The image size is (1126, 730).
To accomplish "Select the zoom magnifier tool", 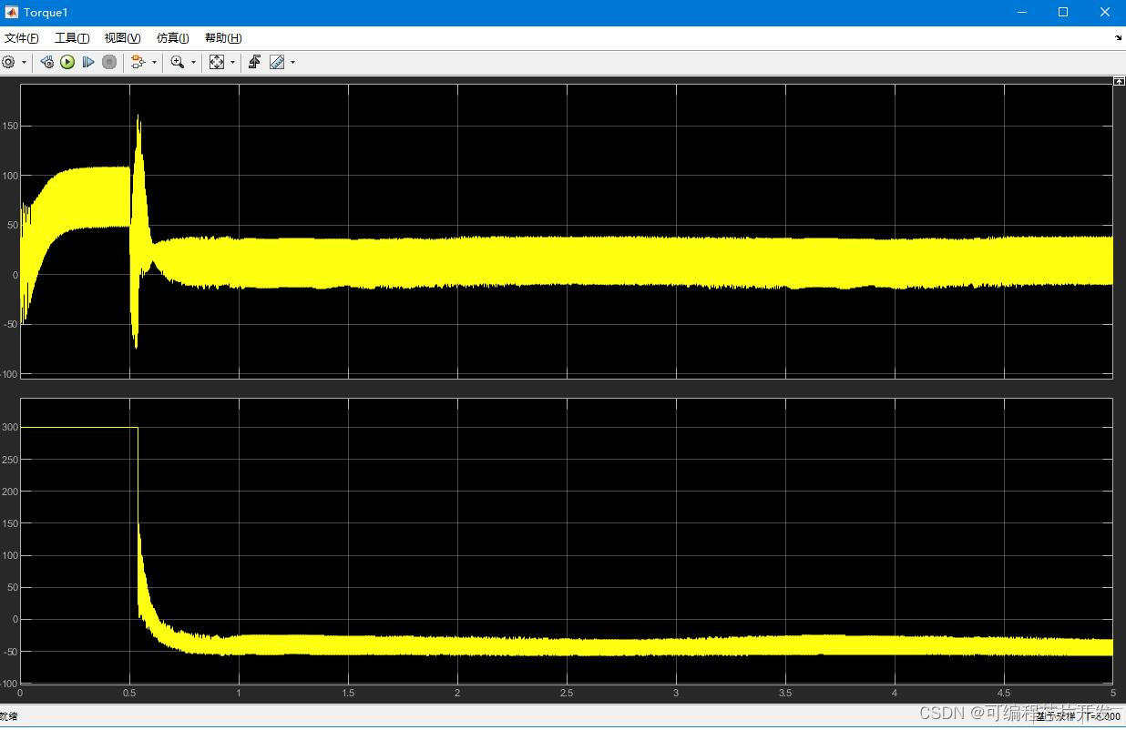I will click(x=178, y=62).
